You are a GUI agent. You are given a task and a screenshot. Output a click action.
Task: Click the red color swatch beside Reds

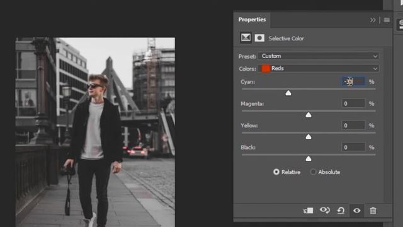tap(266, 69)
